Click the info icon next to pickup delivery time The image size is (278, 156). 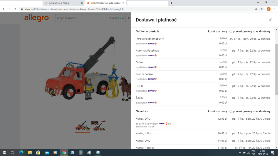[x=231, y=31]
